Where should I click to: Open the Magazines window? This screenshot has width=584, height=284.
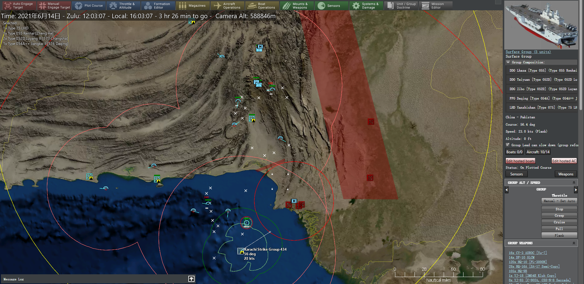pyautogui.click(x=193, y=5)
